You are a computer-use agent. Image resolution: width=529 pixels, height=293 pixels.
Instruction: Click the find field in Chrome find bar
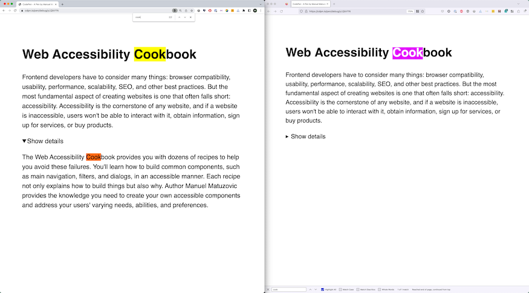pos(151,17)
